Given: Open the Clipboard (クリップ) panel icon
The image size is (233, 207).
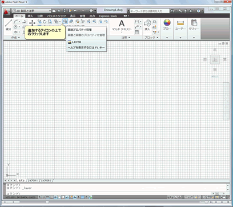Looking at the screenshot, I should pos(194,25).
